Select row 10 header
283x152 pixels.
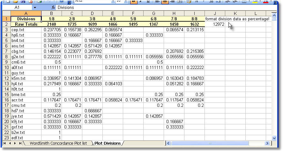coord(6,67)
